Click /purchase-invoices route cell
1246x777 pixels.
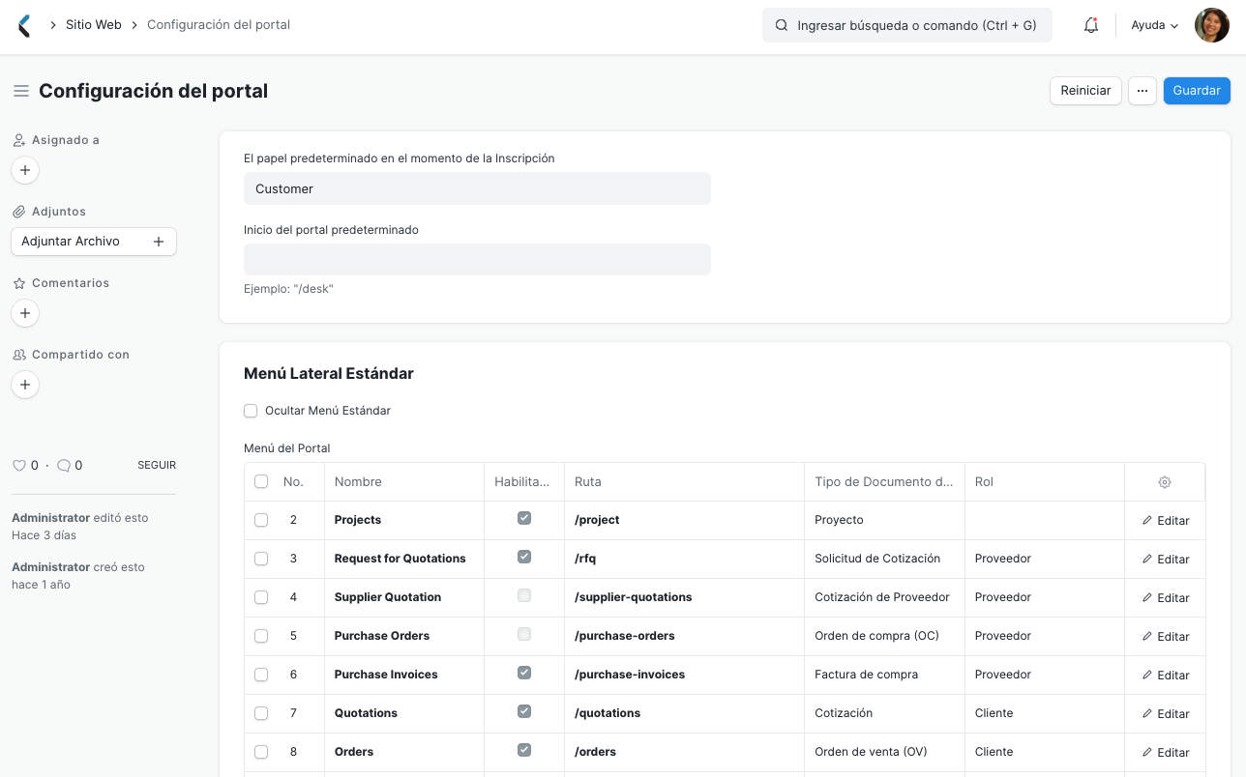684,675
